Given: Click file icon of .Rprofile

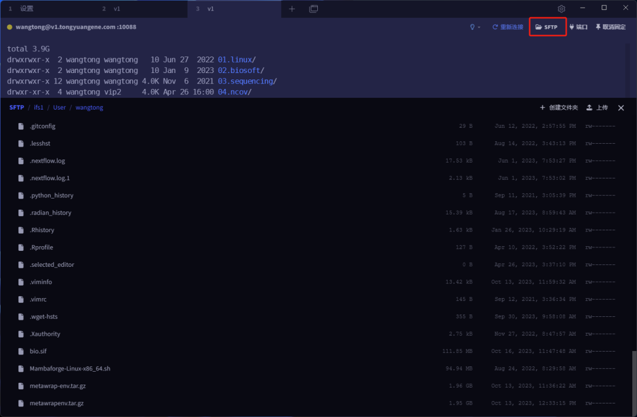Looking at the screenshot, I should [x=21, y=247].
